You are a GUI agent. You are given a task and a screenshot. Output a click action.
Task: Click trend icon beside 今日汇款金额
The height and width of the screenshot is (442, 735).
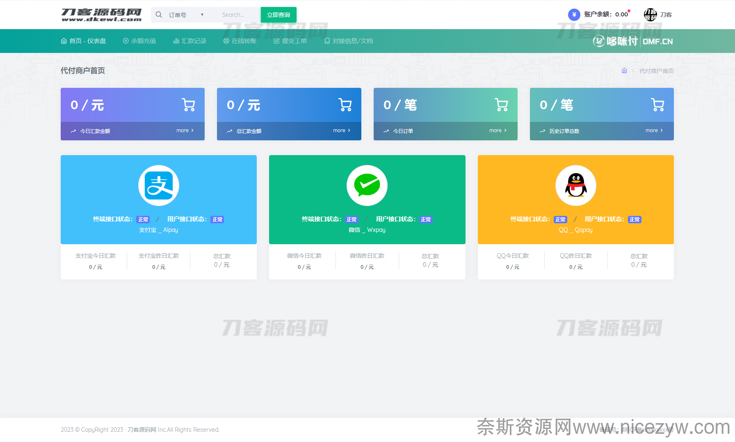tap(73, 131)
